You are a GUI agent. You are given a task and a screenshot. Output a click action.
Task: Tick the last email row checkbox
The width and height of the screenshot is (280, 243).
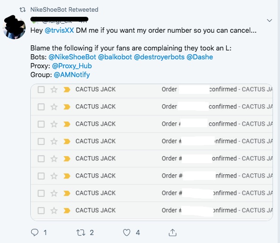coord(41,210)
